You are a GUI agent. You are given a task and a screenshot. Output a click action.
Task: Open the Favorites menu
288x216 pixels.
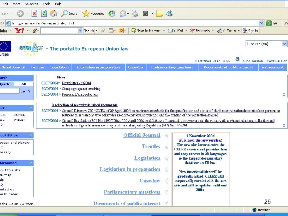click(31, 4)
